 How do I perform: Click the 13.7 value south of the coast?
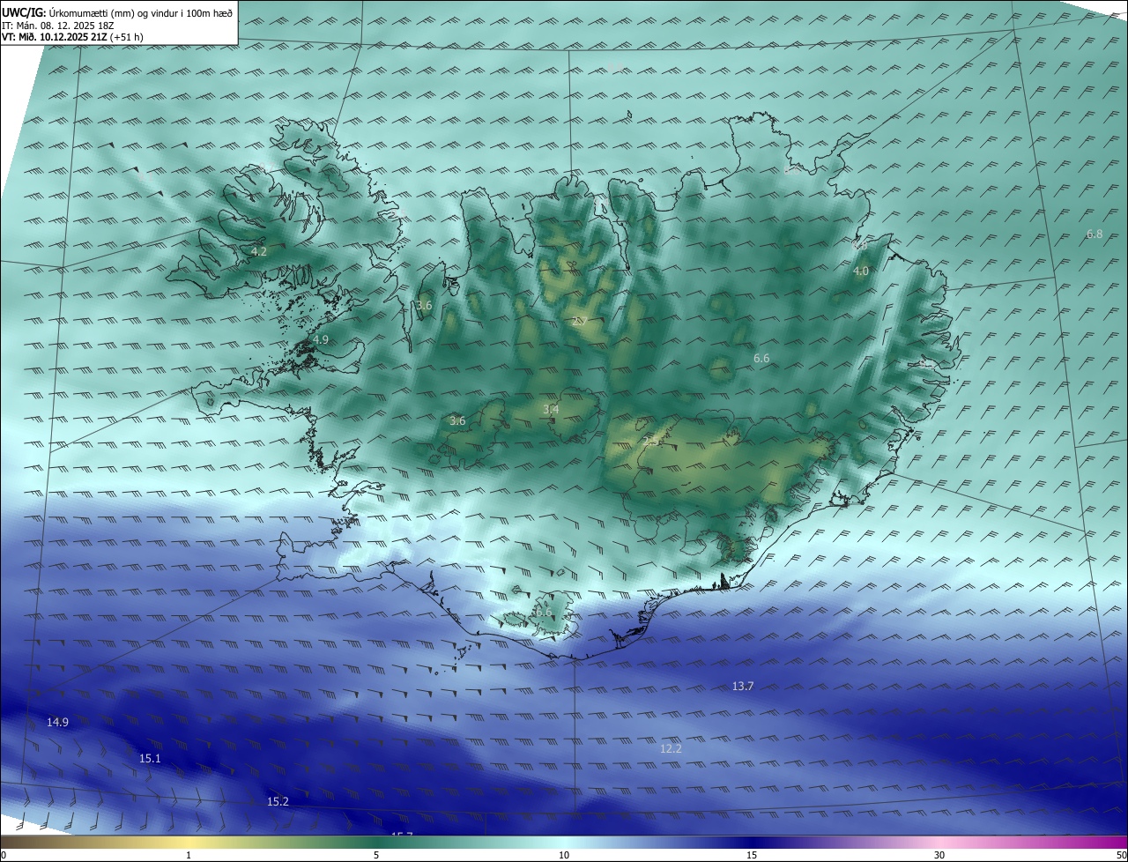click(743, 686)
